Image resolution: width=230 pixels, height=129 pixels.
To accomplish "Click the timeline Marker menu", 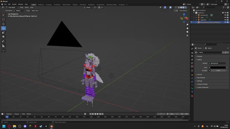I will (29, 114).
